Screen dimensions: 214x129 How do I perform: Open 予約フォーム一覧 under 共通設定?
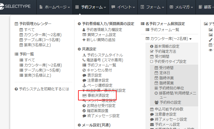(x=99, y=65)
